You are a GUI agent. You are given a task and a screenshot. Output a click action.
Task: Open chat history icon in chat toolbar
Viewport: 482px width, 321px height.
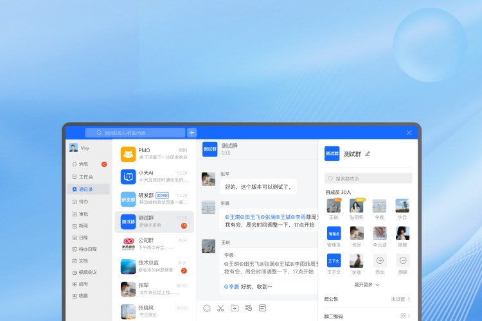click(248, 308)
